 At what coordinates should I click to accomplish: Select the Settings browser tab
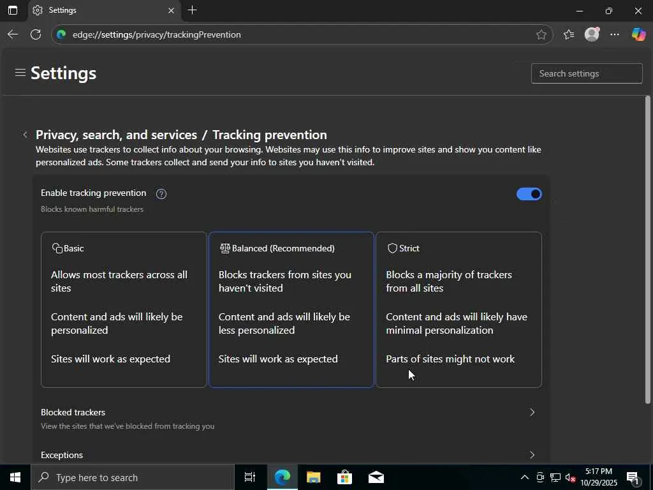(104, 10)
